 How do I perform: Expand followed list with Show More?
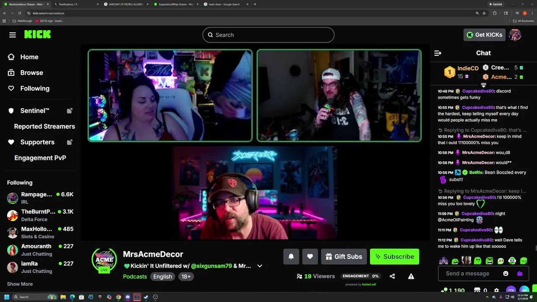(x=20, y=284)
